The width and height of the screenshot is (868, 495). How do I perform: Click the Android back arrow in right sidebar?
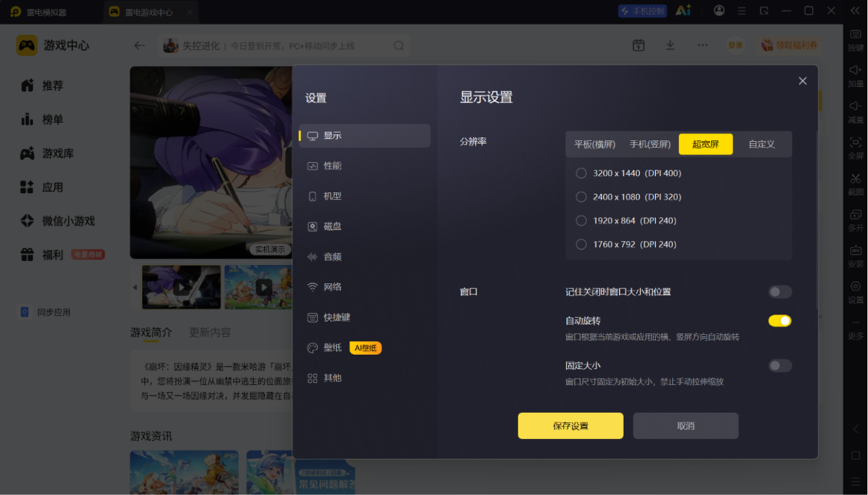[856, 429]
